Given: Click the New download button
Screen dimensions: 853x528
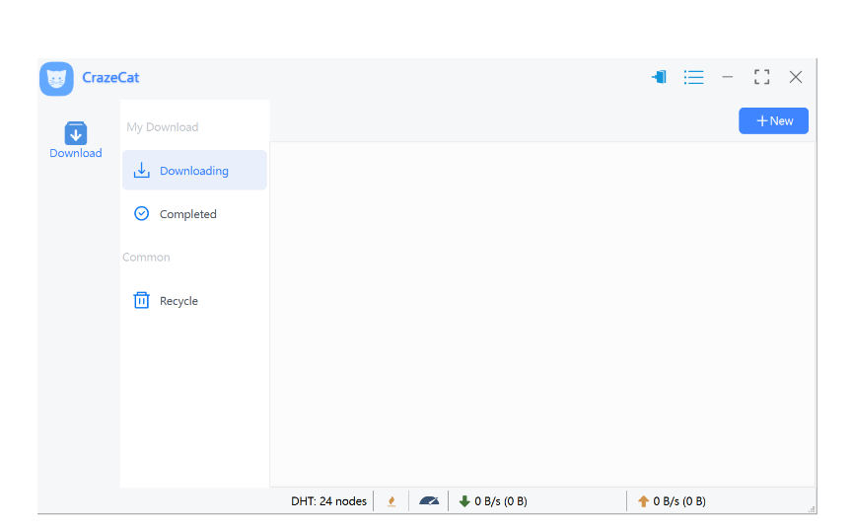Looking at the screenshot, I should pyautogui.click(x=773, y=120).
